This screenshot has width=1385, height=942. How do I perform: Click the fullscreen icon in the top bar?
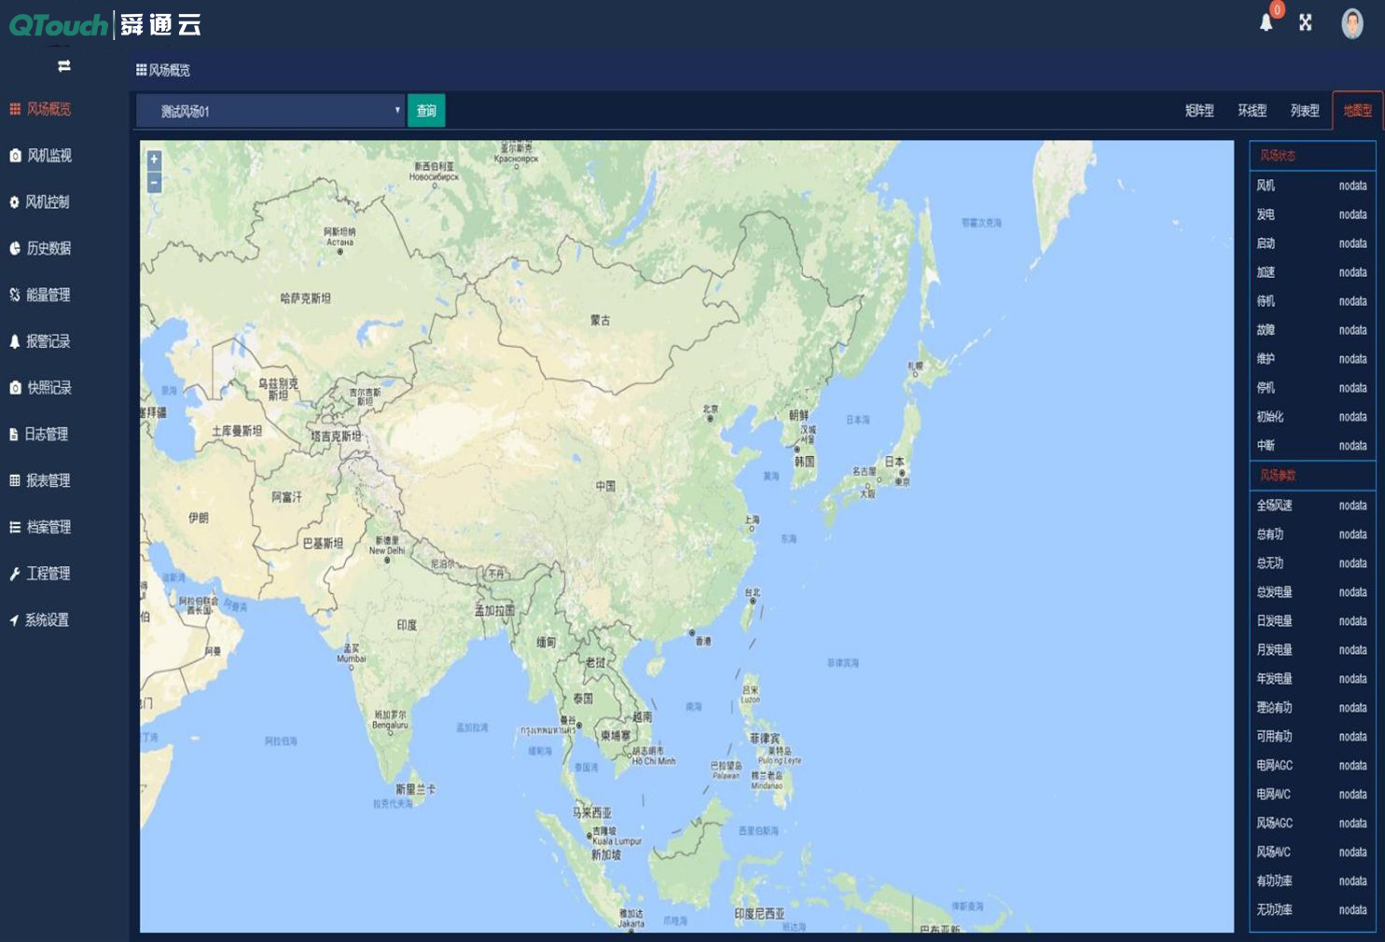pyautogui.click(x=1306, y=22)
